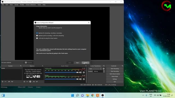The image size is (175, 98).
Task: Click the camera icon in Sources
Action: click(x=38, y=76)
